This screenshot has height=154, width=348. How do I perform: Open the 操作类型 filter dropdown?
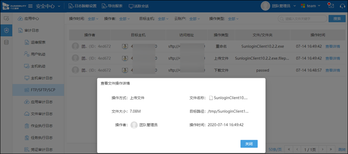coord(233,19)
